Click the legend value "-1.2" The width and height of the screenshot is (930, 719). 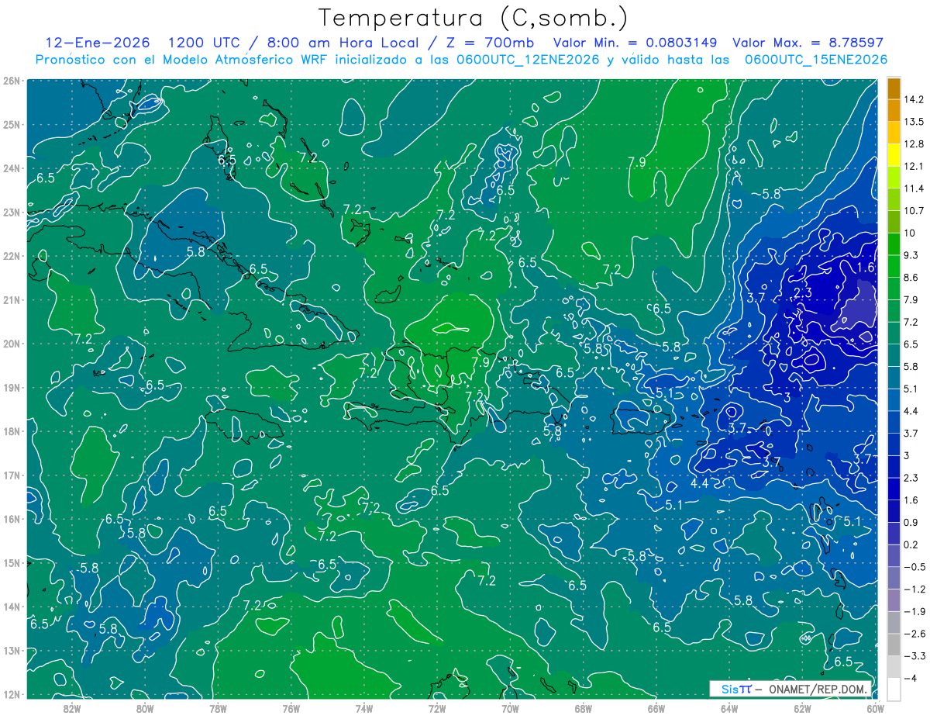pos(915,589)
